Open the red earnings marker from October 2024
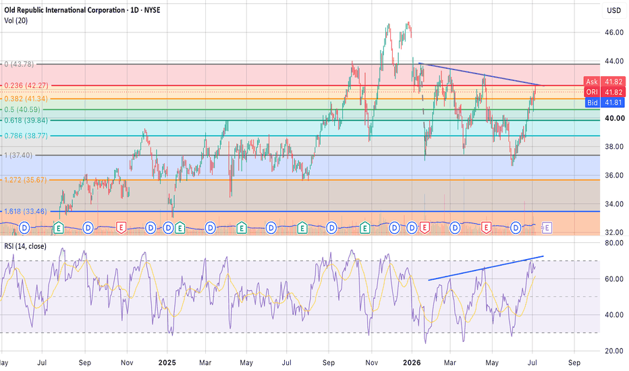This screenshot has height=371, width=629. 121,228
